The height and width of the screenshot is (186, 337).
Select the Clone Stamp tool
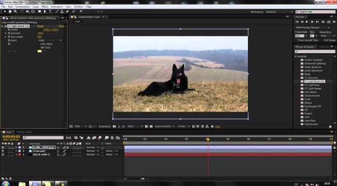pyautogui.click(x=62, y=12)
